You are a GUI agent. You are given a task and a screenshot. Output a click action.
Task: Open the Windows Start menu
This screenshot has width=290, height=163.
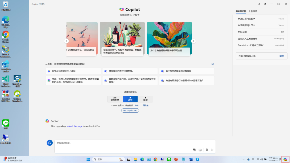coord(88,159)
